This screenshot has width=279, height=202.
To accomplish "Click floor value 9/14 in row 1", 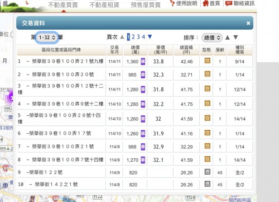I will tap(239, 62).
